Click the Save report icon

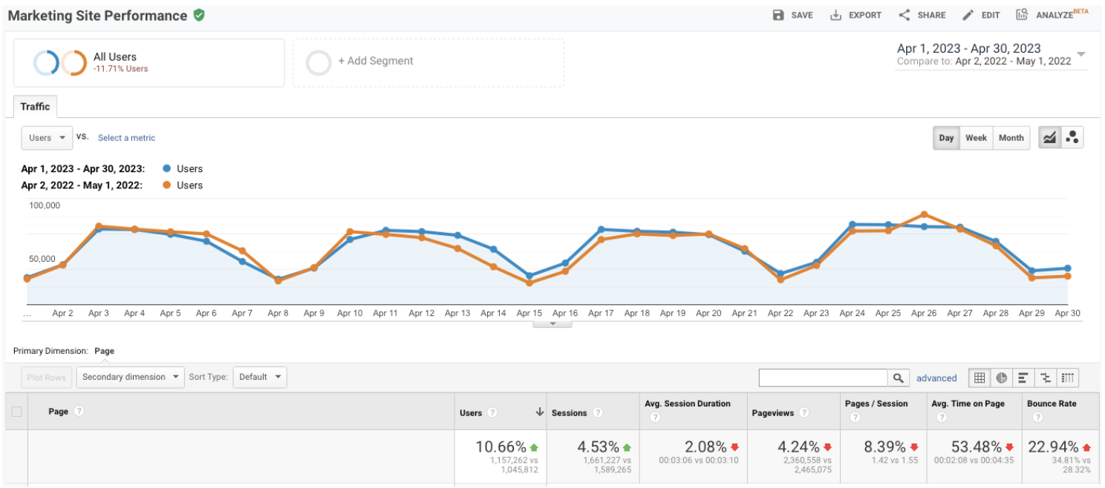[778, 15]
